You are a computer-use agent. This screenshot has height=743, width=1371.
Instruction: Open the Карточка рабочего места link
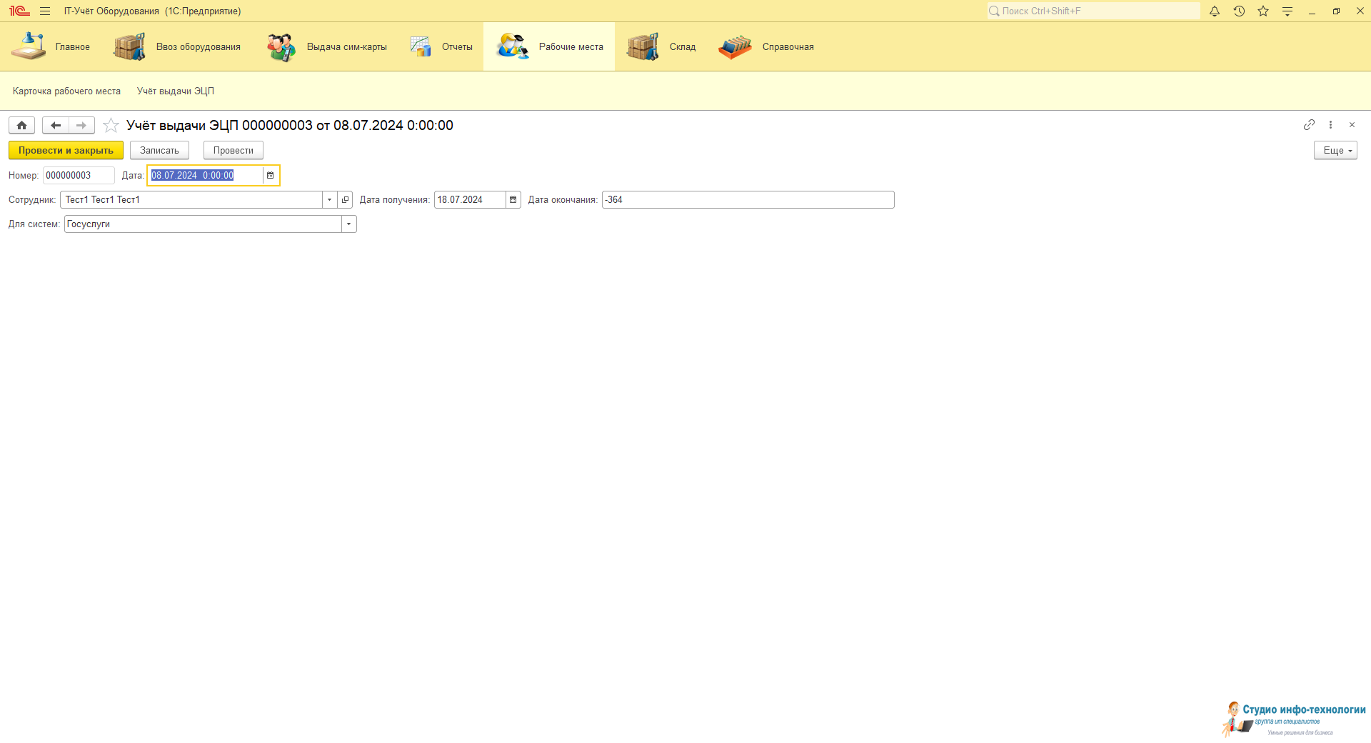(x=66, y=91)
